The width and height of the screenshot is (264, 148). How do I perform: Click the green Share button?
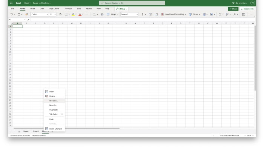[x=233, y=9]
